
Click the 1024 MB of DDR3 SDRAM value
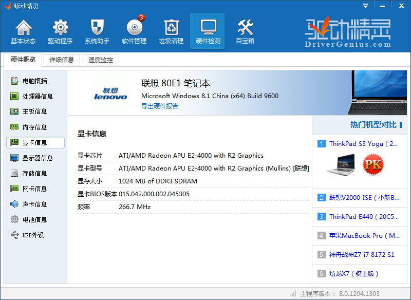(158, 181)
